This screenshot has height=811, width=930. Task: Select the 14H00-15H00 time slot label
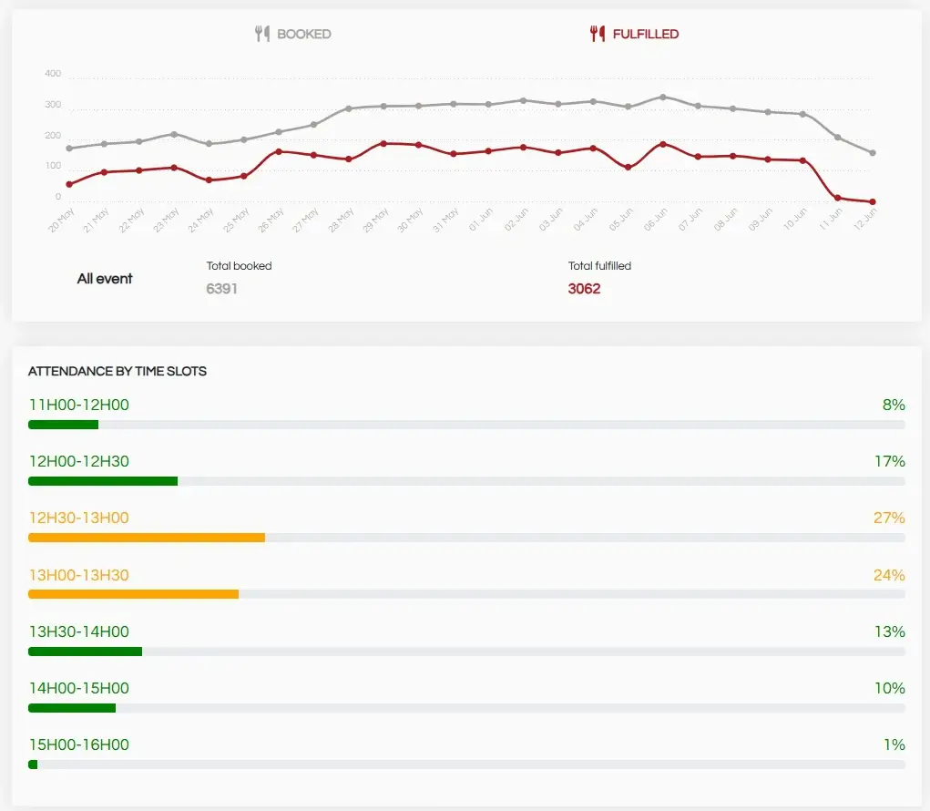click(79, 688)
